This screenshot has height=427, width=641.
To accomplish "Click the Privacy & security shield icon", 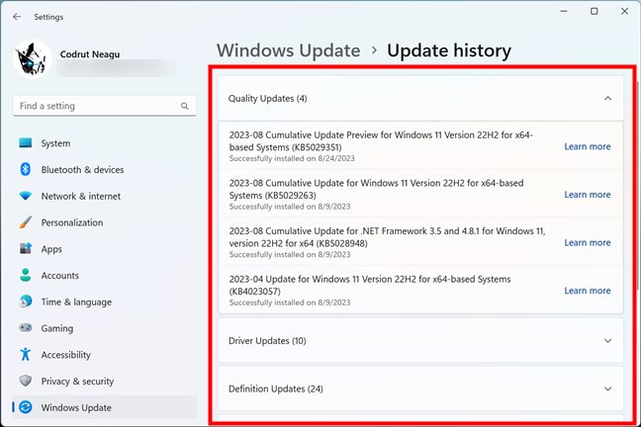I will coord(26,381).
